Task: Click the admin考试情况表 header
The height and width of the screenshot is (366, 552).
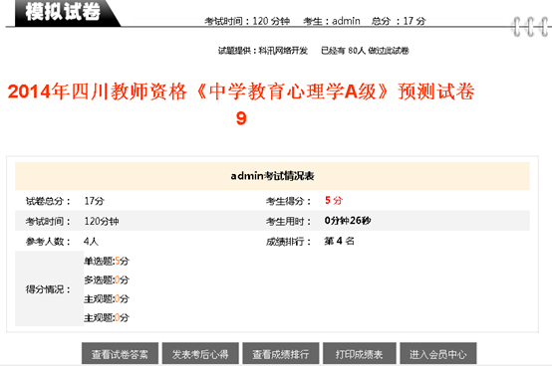Action: click(272, 176)
